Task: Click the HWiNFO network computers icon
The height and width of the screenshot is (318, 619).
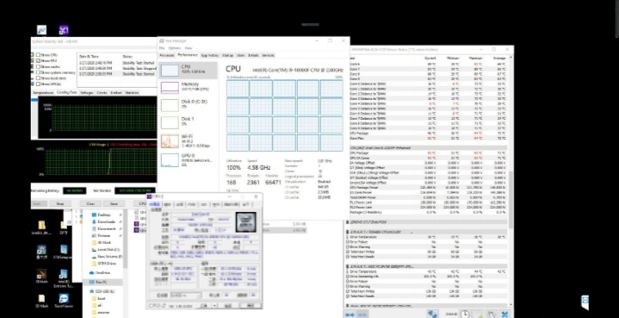Action: pyautogui.click(x=433, y=314)
